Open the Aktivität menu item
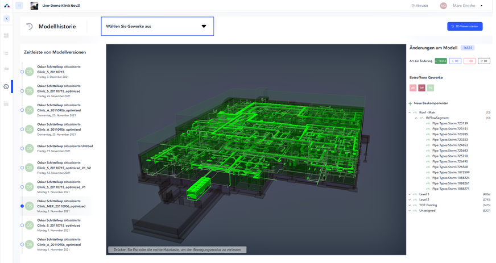 point(420,6)
